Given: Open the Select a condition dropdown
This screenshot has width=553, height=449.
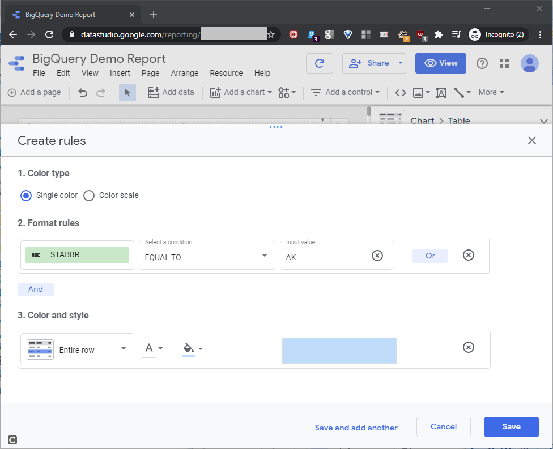Looking at the screenshot, I should coord(207,256).
